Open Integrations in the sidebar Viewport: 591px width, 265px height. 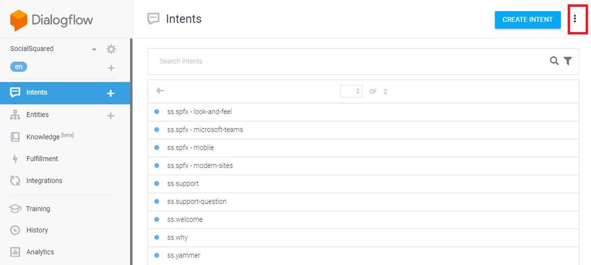(44, 181)
